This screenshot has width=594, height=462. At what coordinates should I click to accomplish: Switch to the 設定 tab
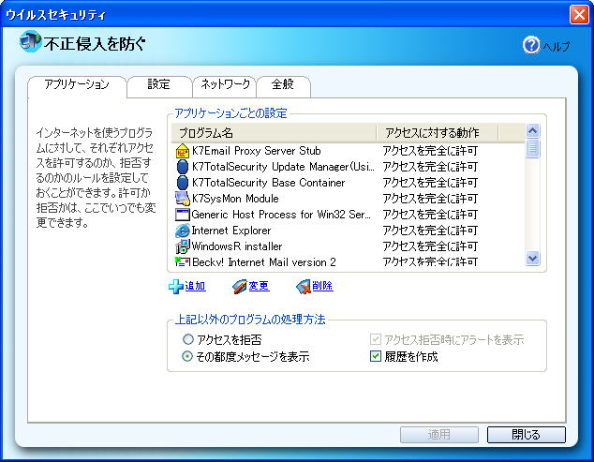coord(159,85)
